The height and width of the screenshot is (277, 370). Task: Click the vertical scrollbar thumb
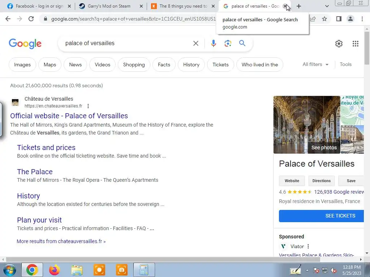click(367, 48)
